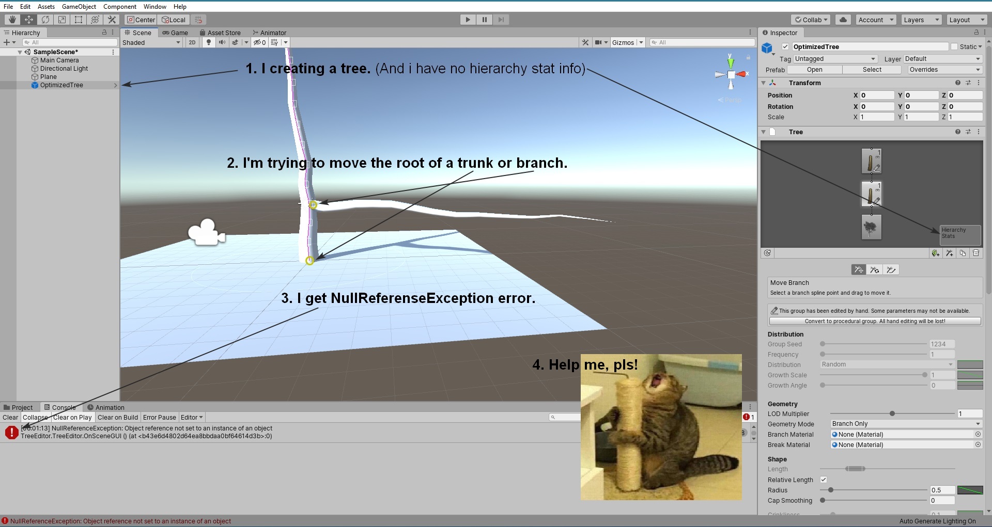
Task: Duplicate the selected branch group
Action: coord(963,253)
